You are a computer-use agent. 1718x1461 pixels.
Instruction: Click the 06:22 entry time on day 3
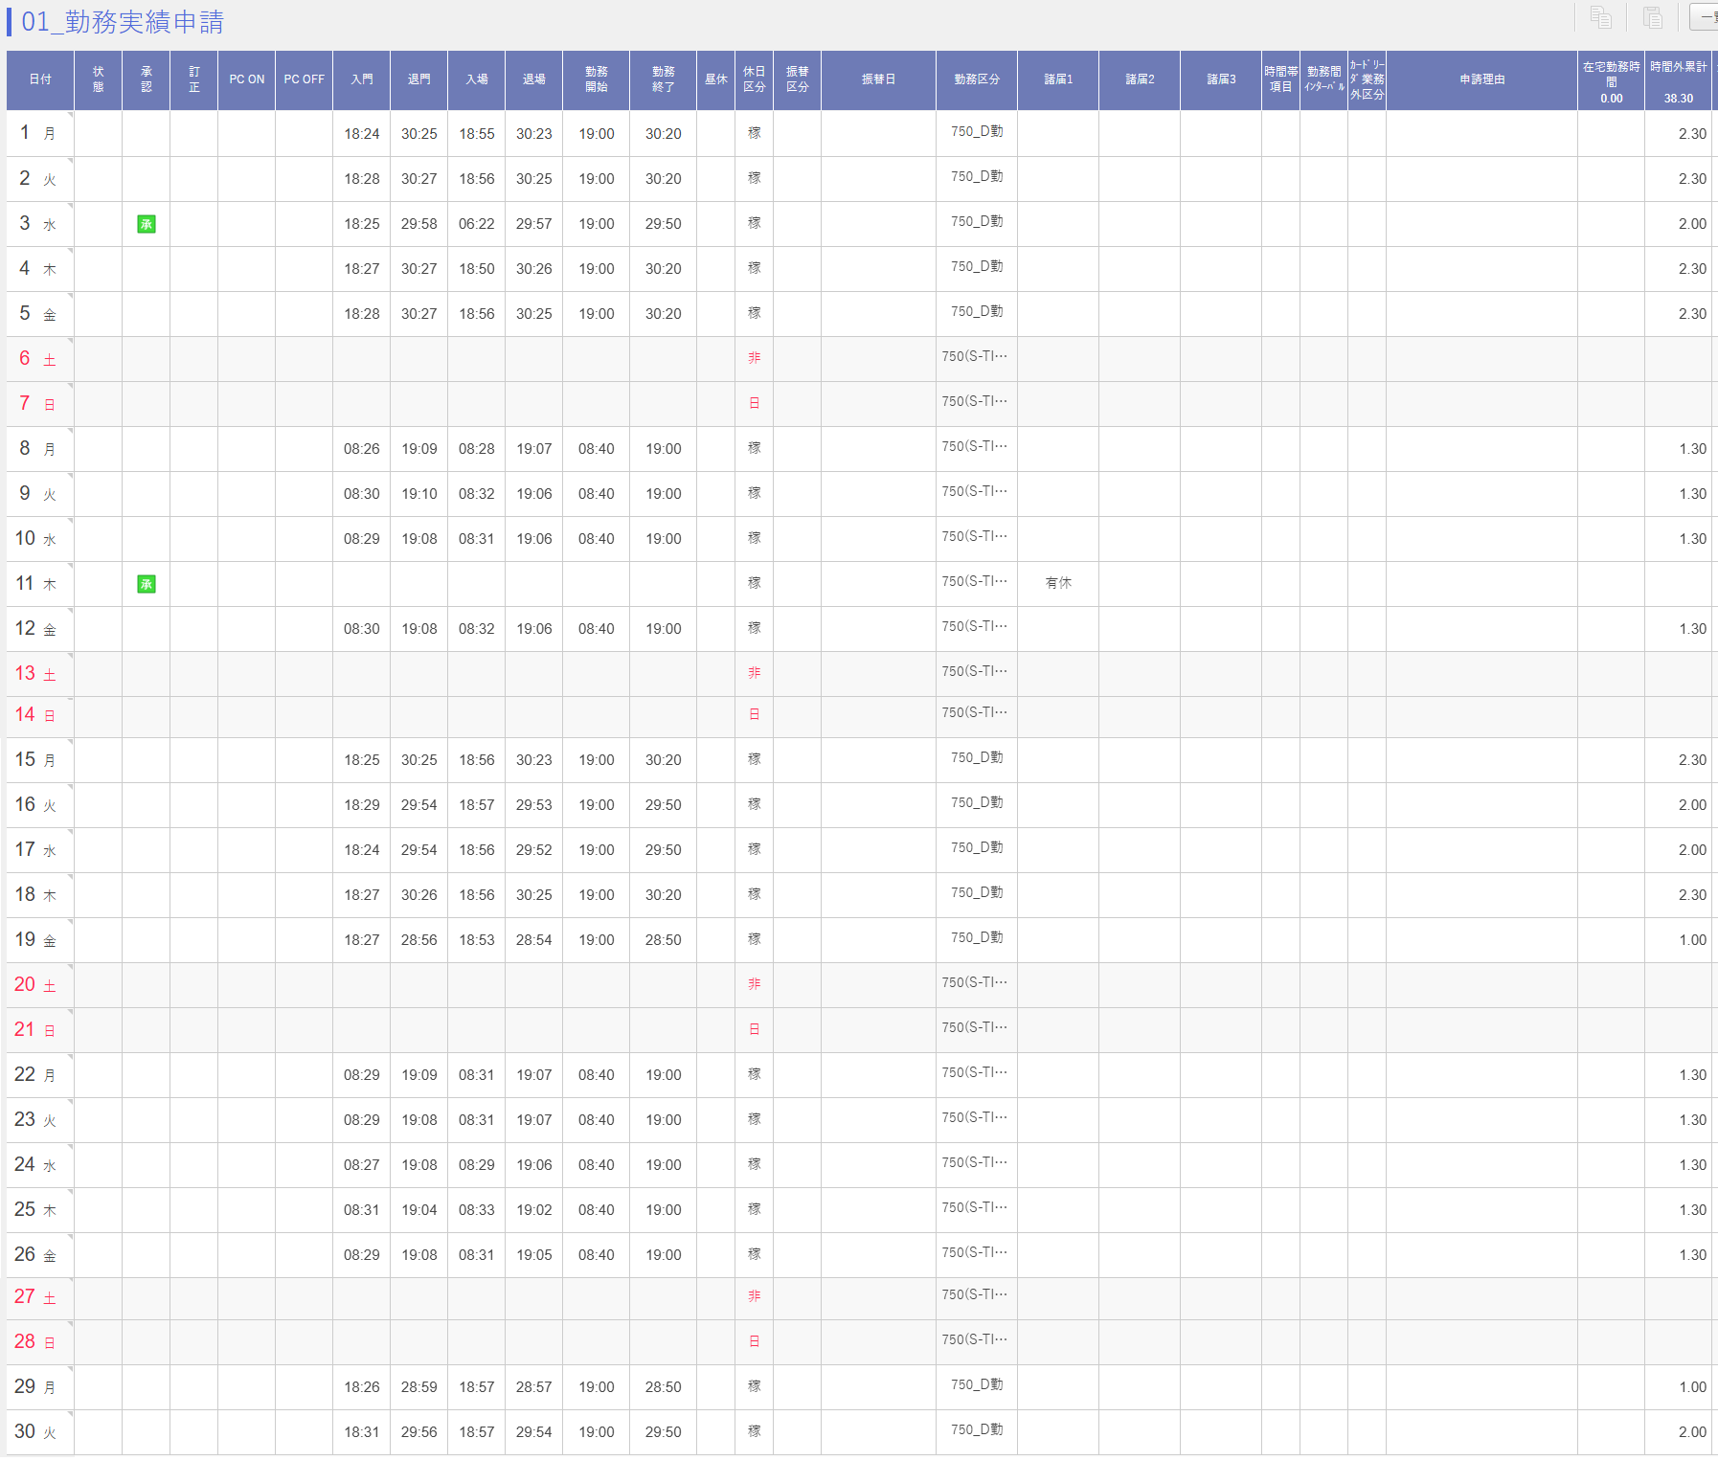476,224
